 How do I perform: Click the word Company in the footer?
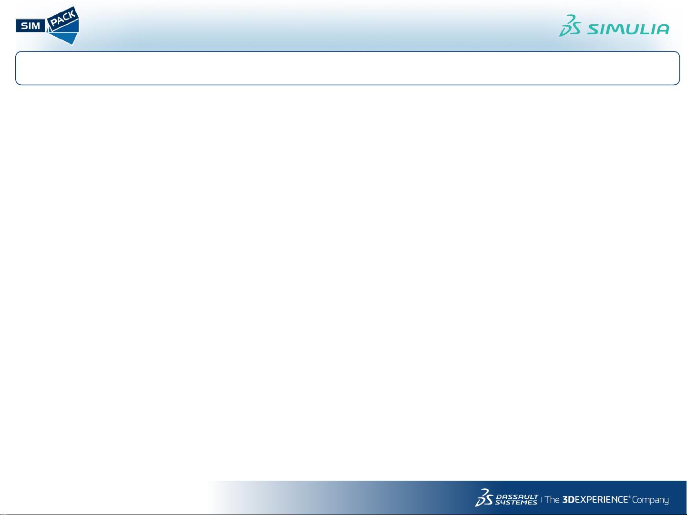(650, 500)
